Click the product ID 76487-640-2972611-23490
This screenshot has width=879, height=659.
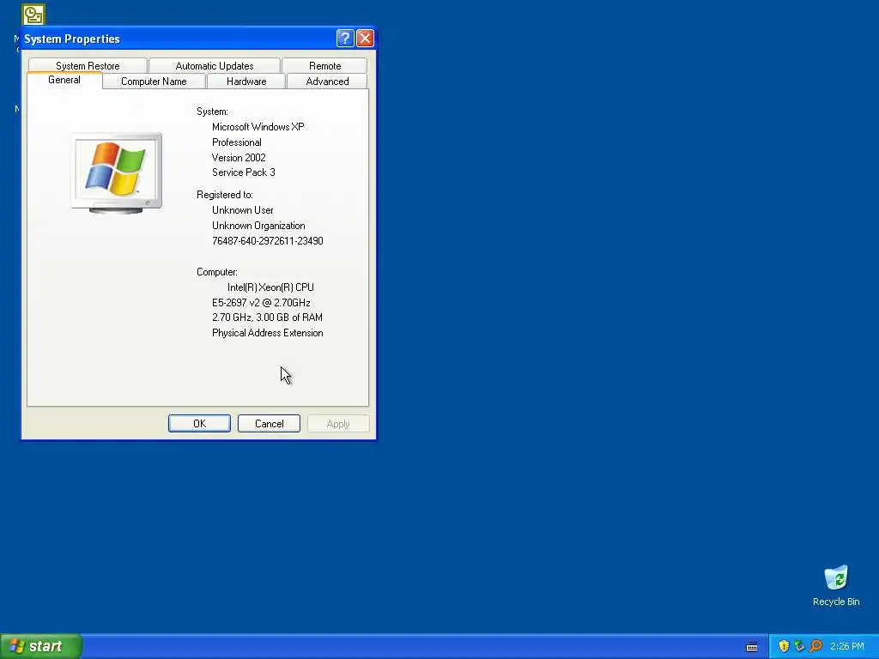268,241
